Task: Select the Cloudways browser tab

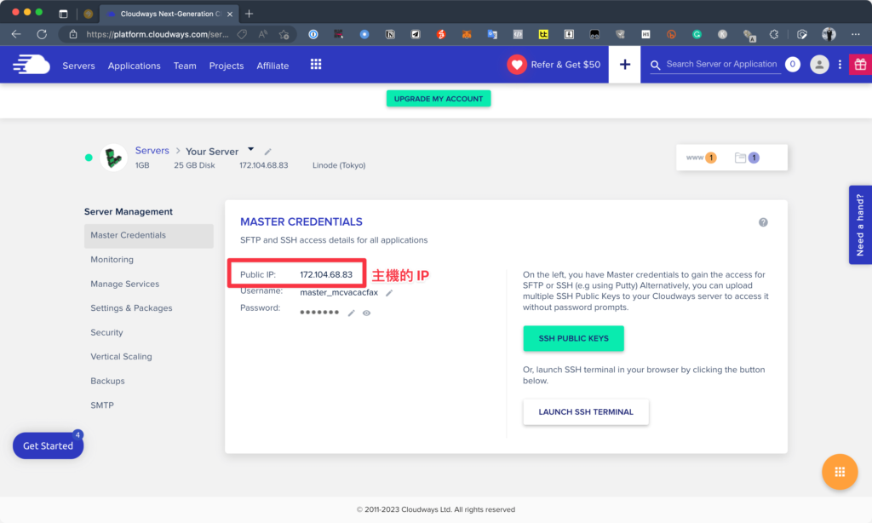Action: (x=169, y=14)
